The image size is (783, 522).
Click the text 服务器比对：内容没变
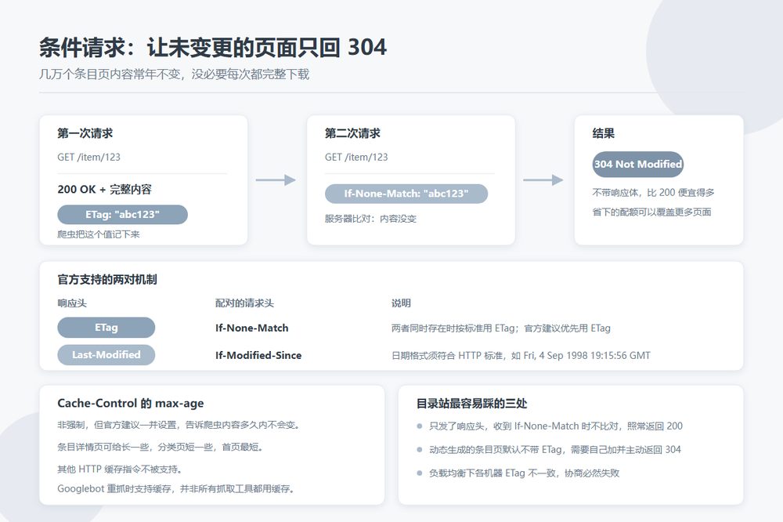(370, 219)
